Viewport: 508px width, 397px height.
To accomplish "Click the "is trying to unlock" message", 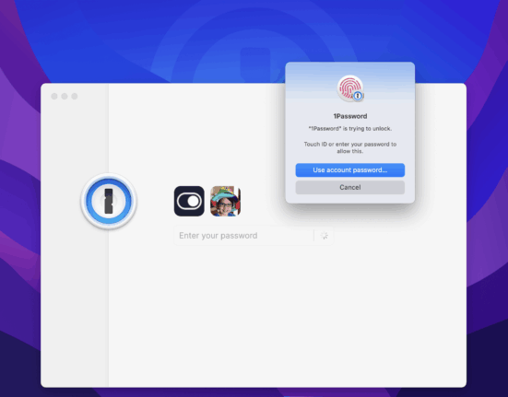I will pos(350,129).
